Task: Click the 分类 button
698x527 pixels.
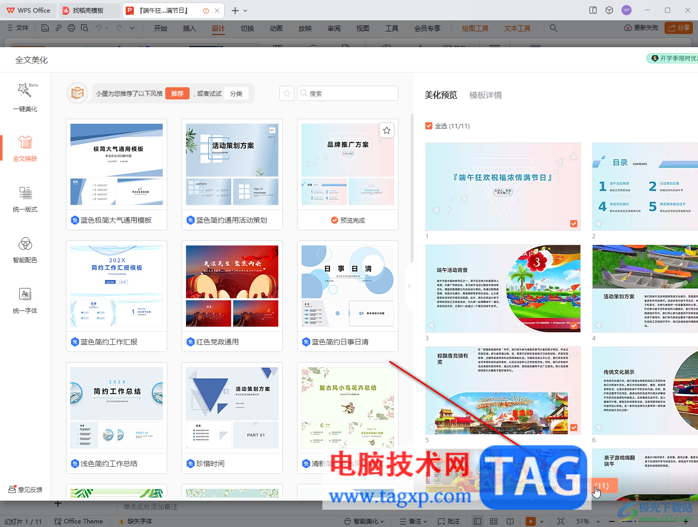Action: (236, 93)
